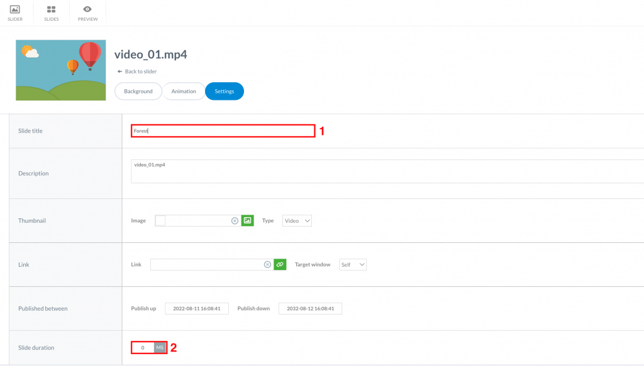Select the Settings tab
The image size is (644, 366).
click(225, 91)
